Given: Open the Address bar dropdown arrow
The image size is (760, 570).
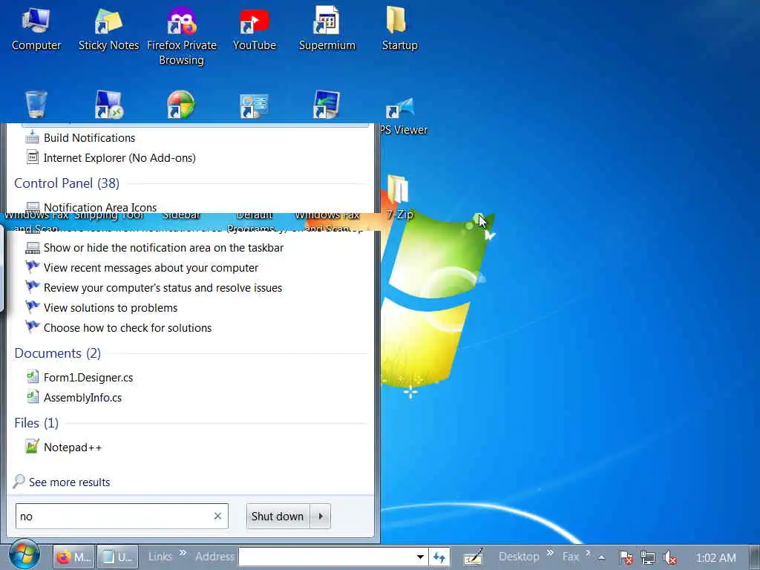Looking at the screenshot, I should click(x=420, y=557).
